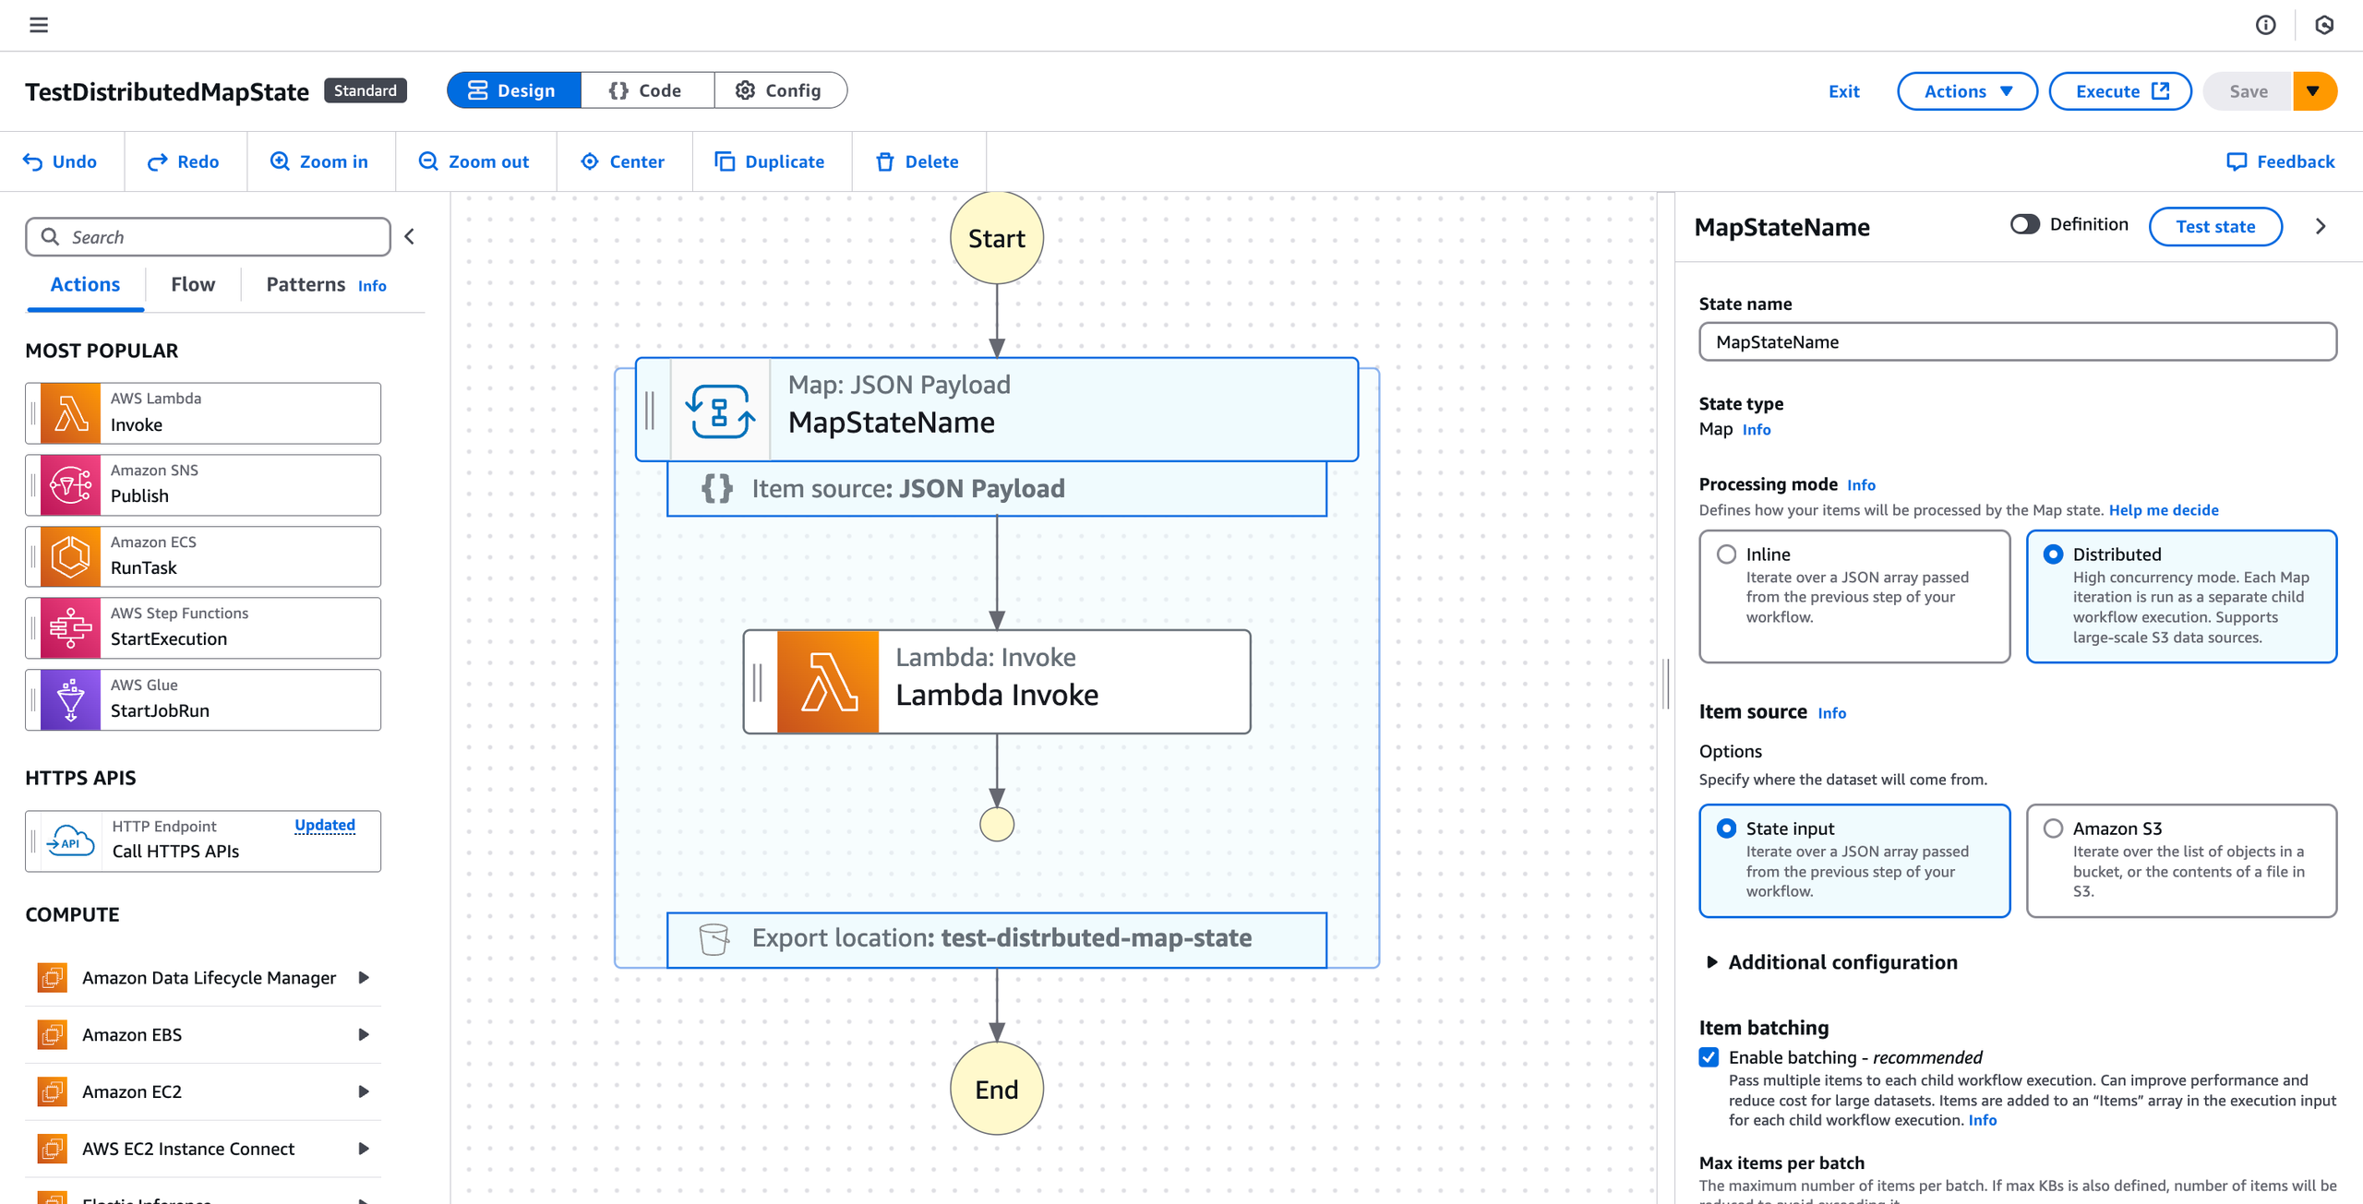2363x1204 pixels.
Task: Open the hamburger navigation menu
Action: point(39,25)
